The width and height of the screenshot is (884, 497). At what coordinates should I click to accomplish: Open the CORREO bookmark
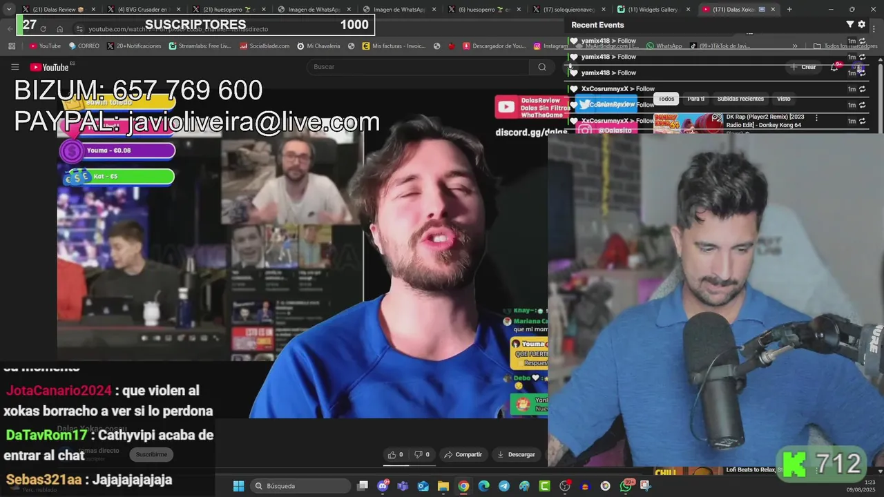click(84, 46)
